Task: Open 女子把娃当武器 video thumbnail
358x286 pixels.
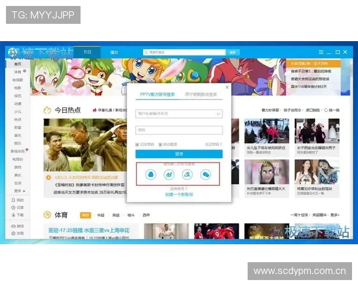Action: tap(317, 131)
